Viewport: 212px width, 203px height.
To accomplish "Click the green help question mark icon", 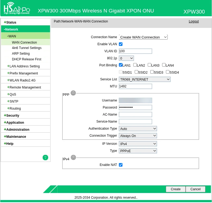I will (x=45, y=158).
